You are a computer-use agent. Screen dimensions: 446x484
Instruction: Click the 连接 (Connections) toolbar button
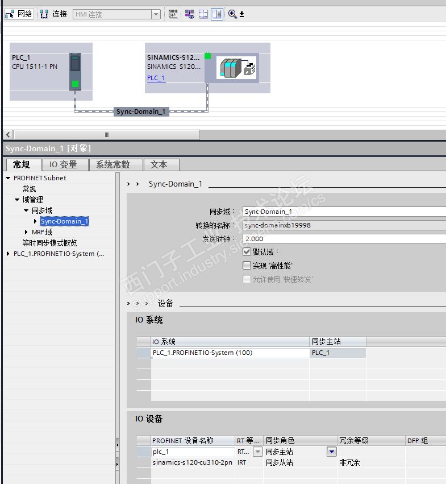(x=53, y=14)
